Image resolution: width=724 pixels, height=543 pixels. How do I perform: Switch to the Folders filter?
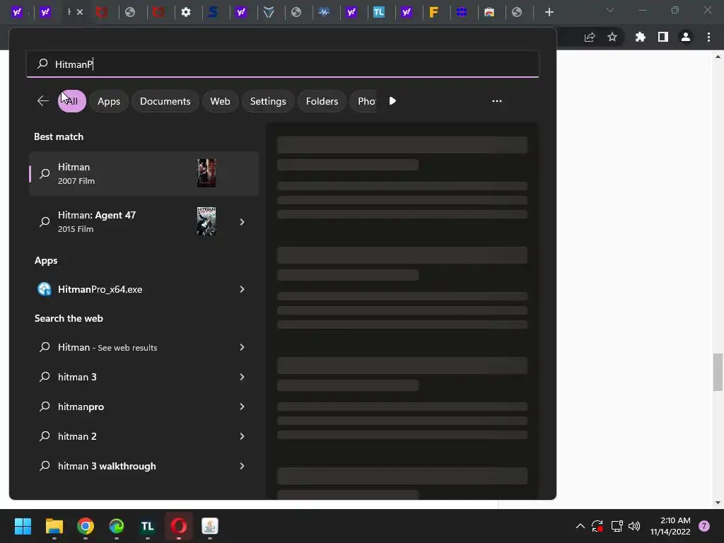click(x=322, y=101)
